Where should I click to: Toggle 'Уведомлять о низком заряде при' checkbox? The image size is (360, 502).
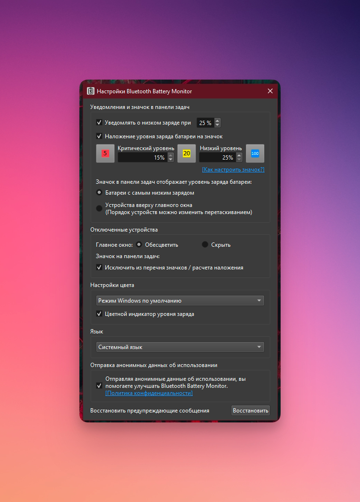pos(99,123)
